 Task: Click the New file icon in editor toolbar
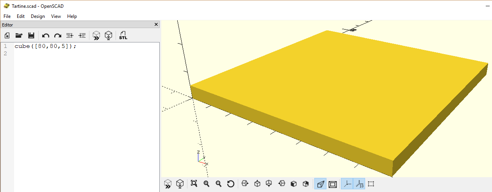pos(7,36)
